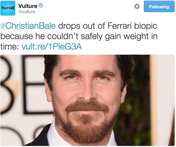Open the gear settings icon

click(x=137, y=6)
